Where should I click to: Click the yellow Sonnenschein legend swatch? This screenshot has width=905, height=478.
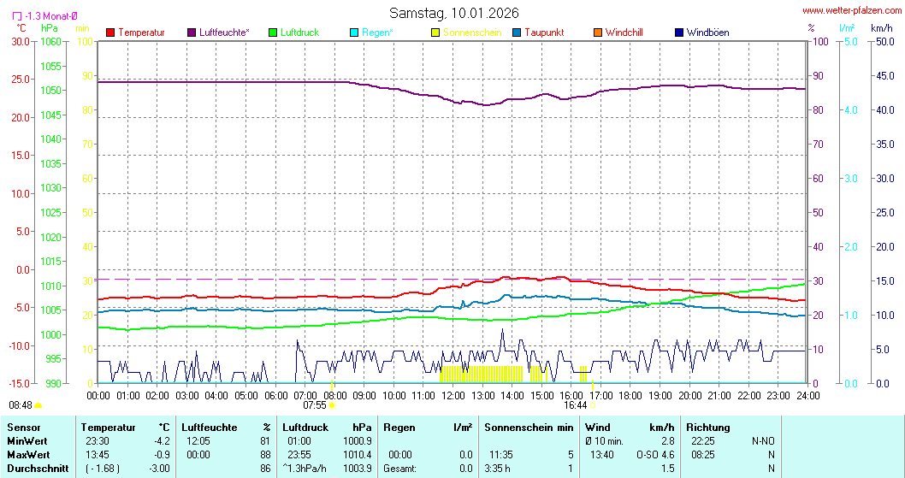click(435, 32)
